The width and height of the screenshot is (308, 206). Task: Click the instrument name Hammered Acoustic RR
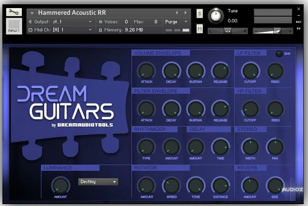coord(72,13)
